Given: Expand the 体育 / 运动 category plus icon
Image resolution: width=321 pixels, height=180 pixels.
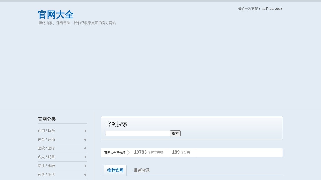Looking at the screenshot, I should pos(85,140).
